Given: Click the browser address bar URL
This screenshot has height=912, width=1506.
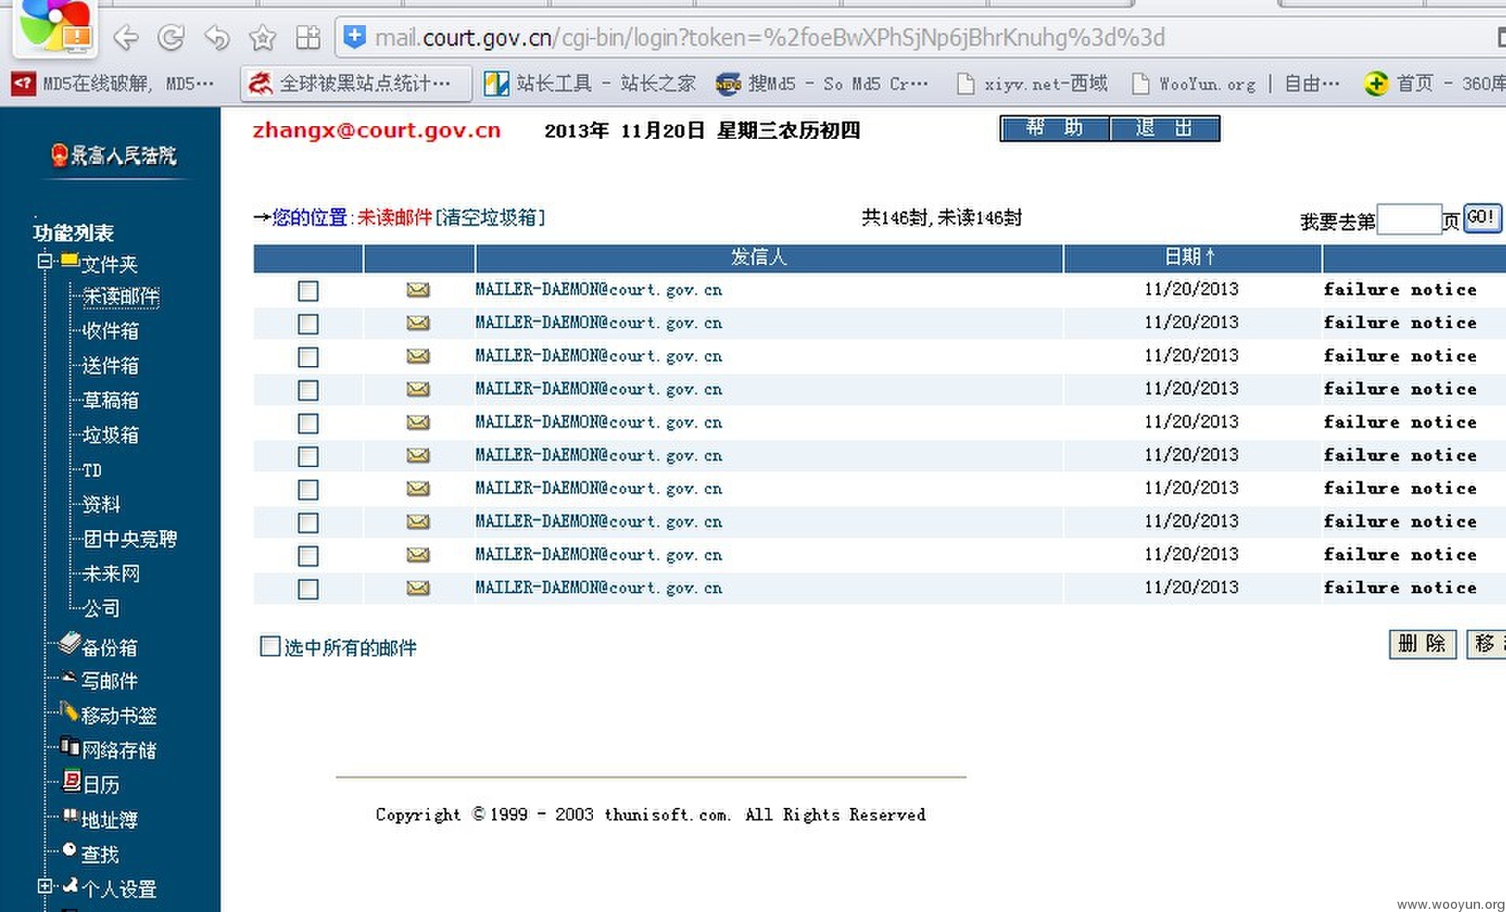Looking at the screenshot, I should pyautogui.click(x=770, y=37).
